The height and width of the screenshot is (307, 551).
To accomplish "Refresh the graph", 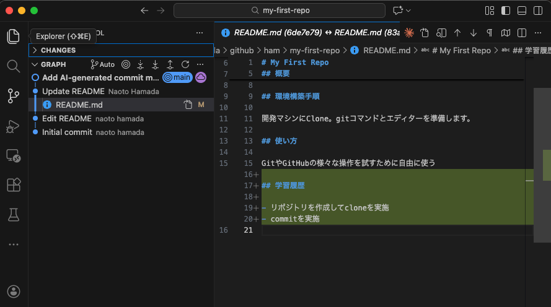I will point(185,64).
